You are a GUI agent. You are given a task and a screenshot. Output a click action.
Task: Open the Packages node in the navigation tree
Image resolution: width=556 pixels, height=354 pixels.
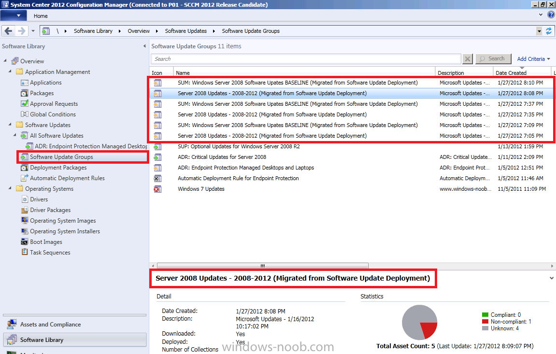click(42, 93)
